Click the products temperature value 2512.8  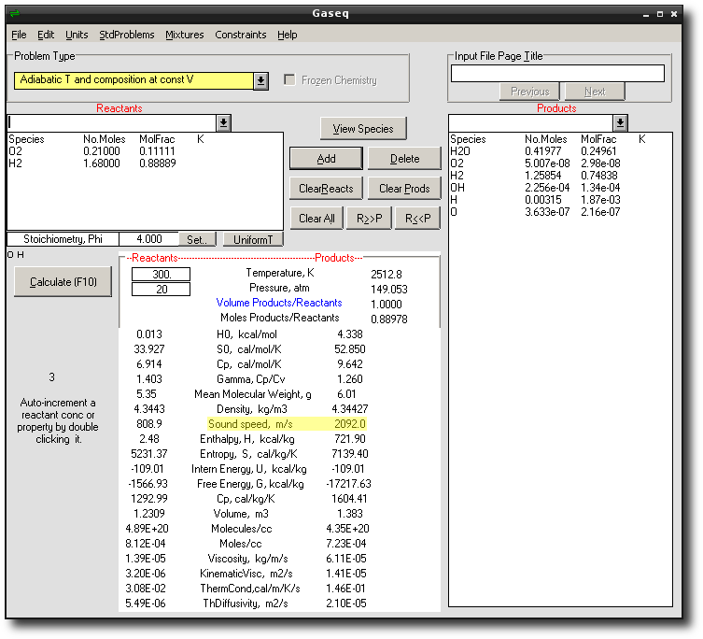387,274
